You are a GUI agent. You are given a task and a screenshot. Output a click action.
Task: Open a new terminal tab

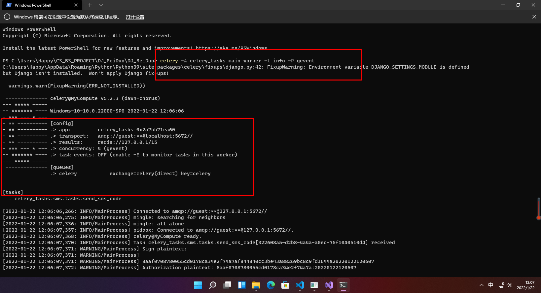(x=90, y=5)
